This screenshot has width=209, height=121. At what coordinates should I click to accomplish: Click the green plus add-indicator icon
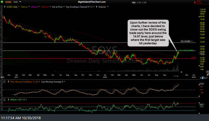click(x=2, y=2)
